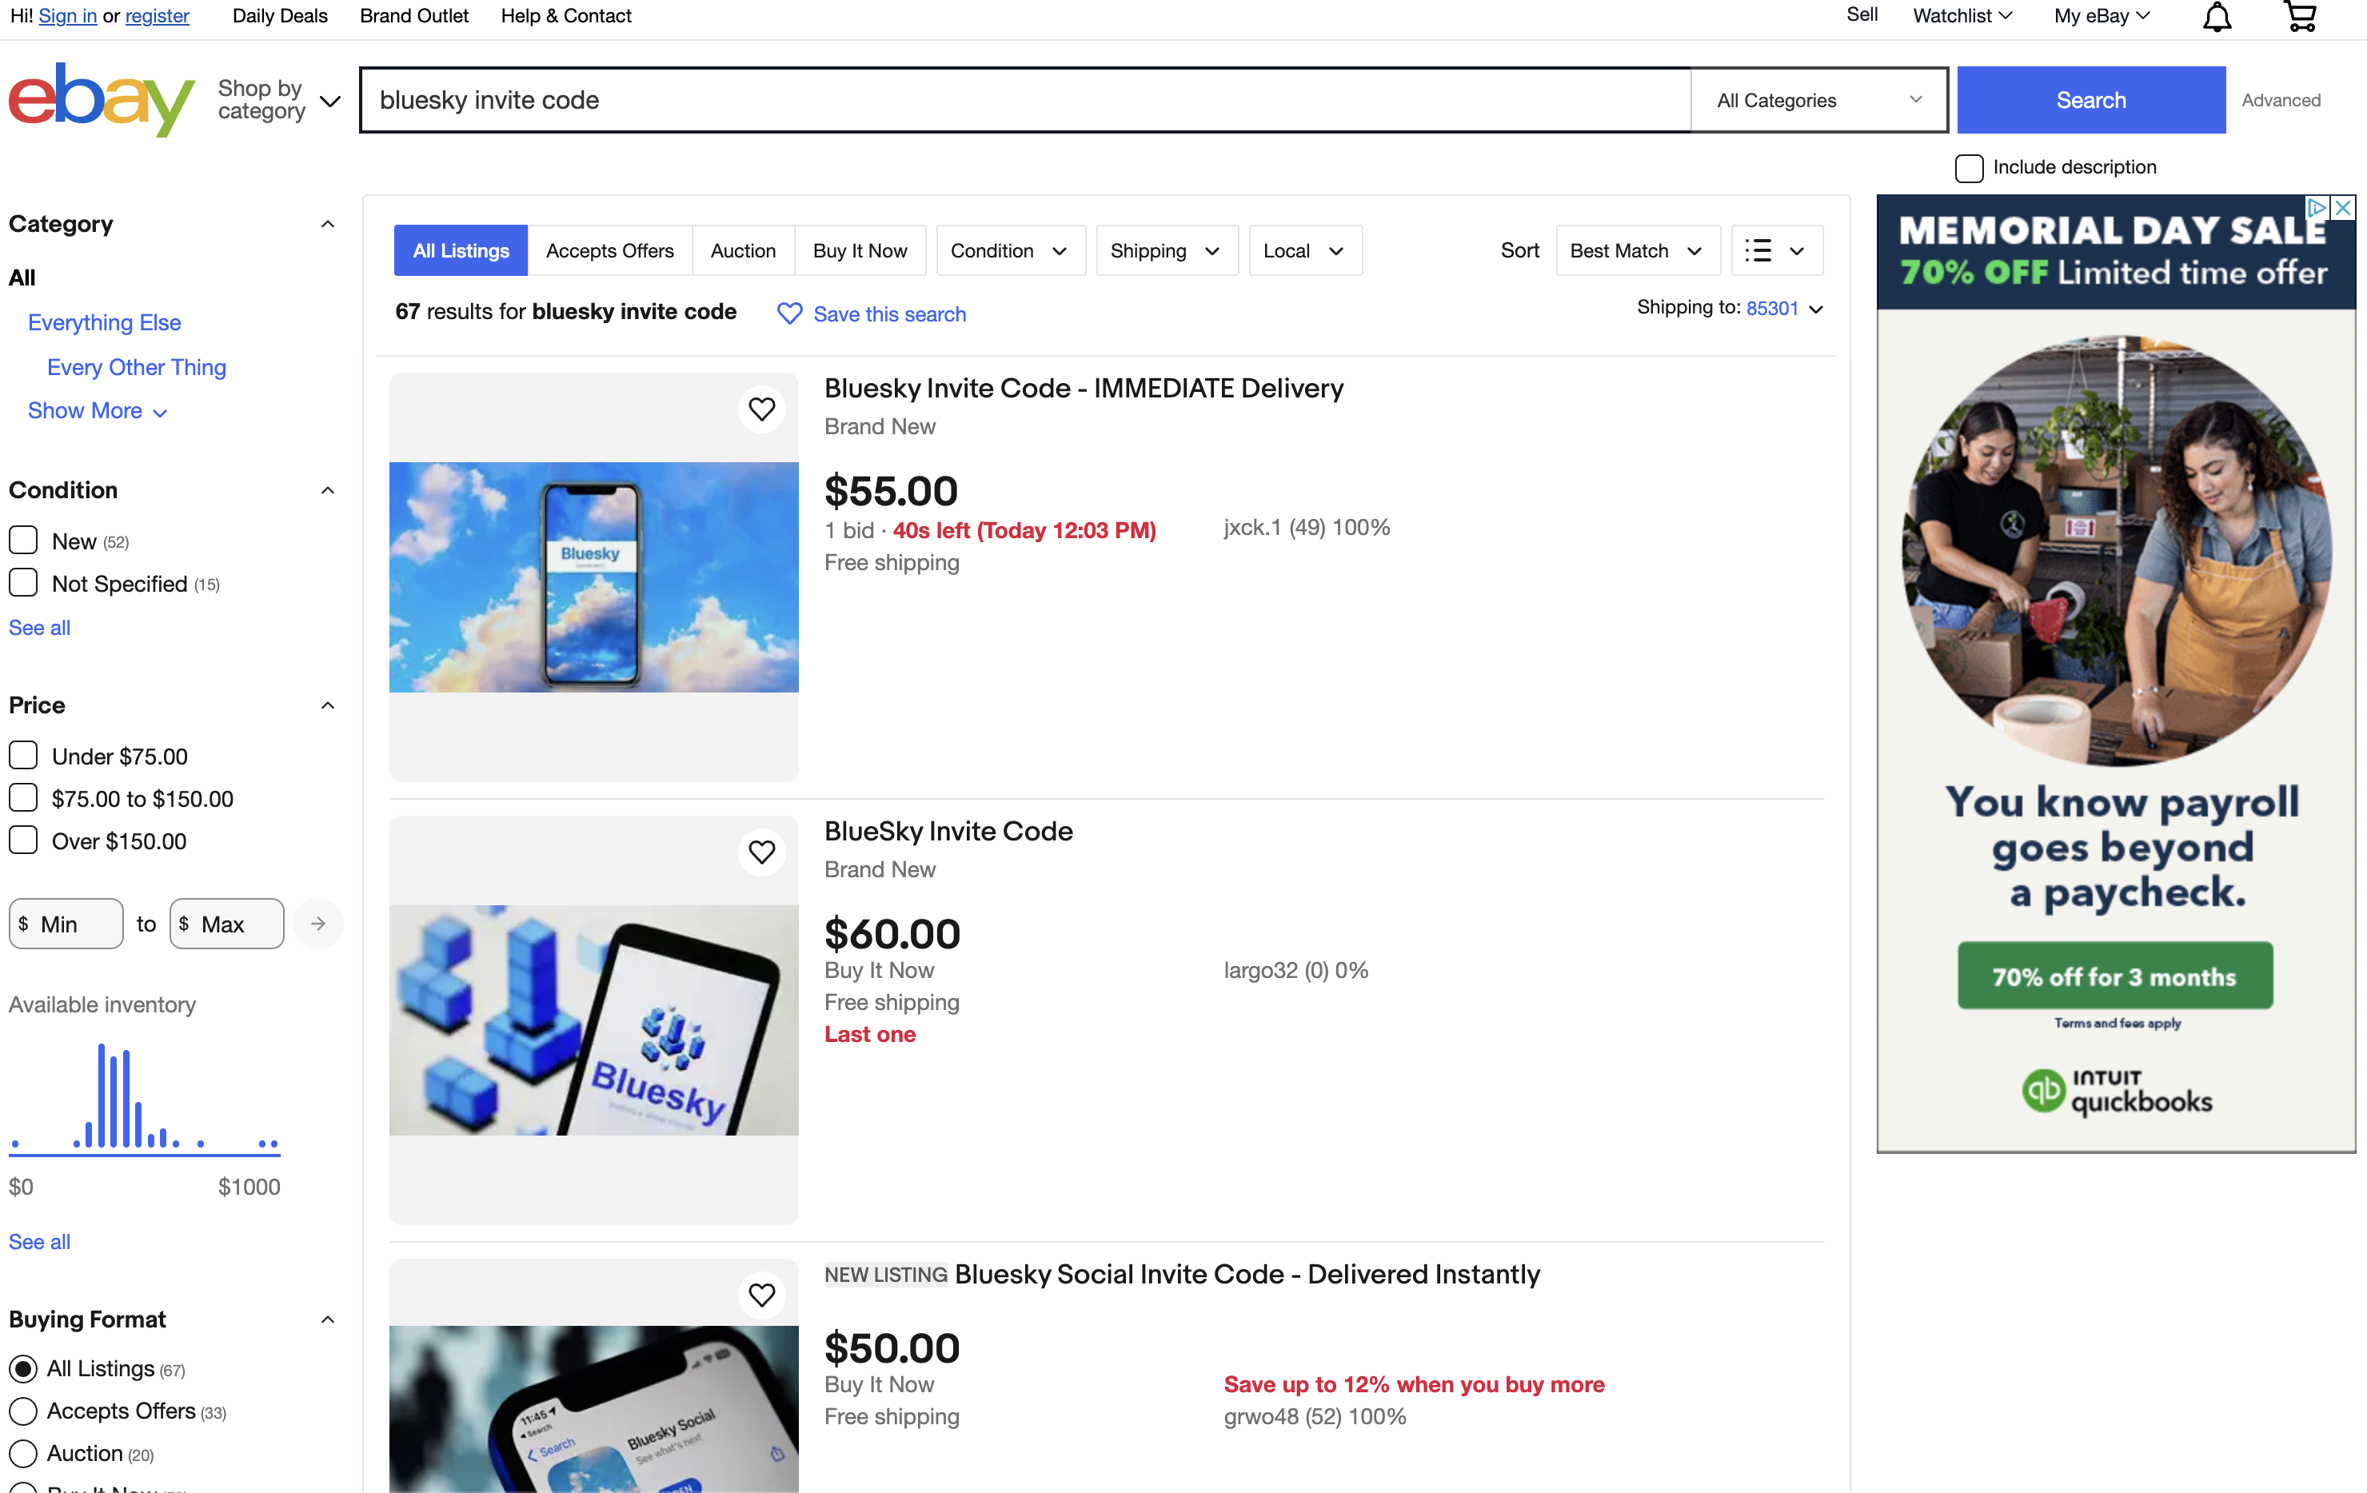Open the shopping cart icon
The height and width of the screenshot is (1493, 2367).
coord(2300,17)
